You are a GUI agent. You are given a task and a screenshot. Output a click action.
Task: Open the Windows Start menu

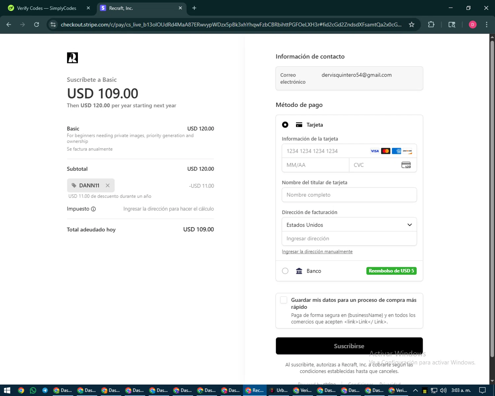(7, 390)
